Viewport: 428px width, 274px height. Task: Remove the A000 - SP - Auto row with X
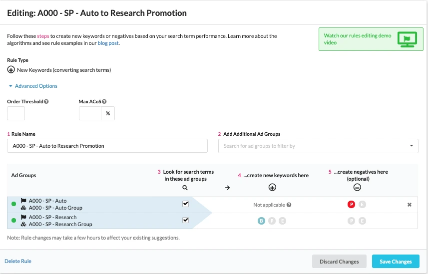coord(410,205)
